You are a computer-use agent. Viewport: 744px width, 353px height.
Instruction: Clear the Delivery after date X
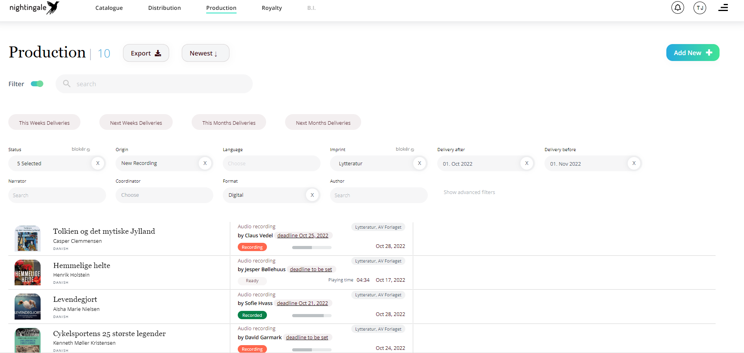tap(527, 163)
